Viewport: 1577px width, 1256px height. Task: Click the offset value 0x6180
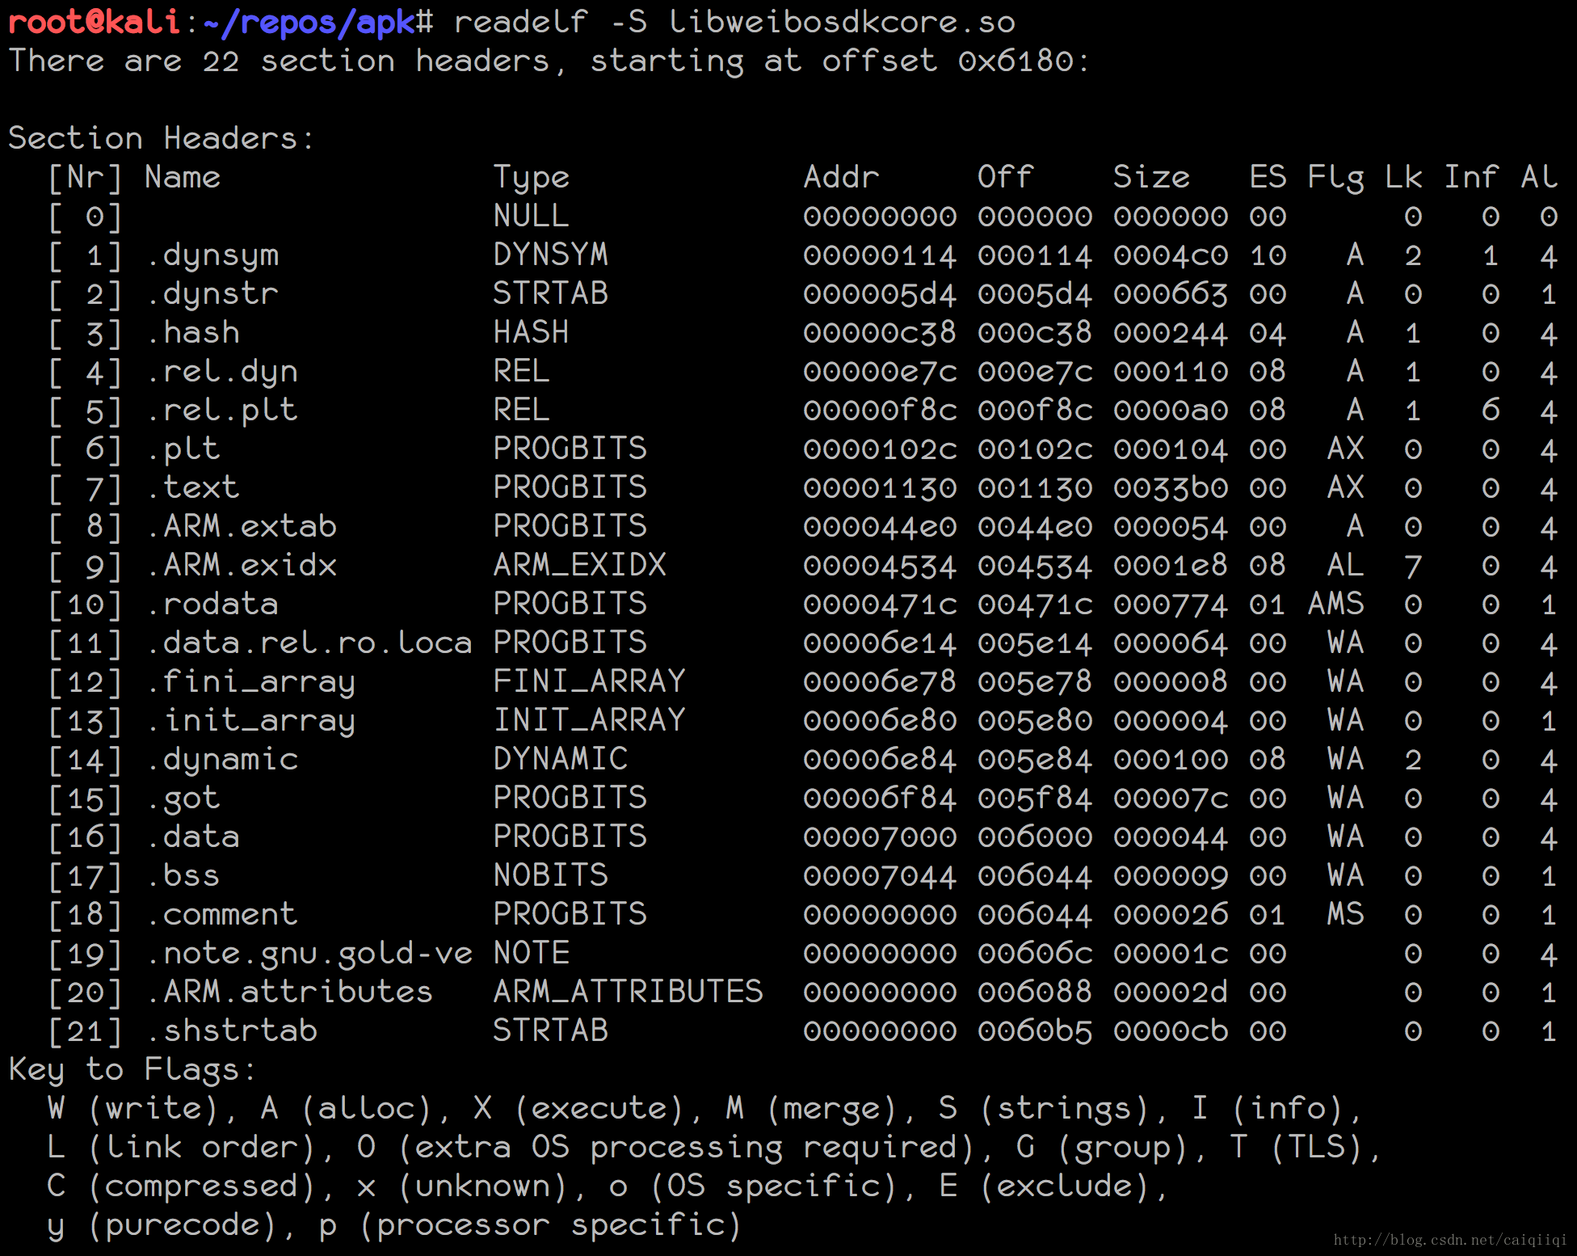pyautogui.click(x=1016, y=61)
